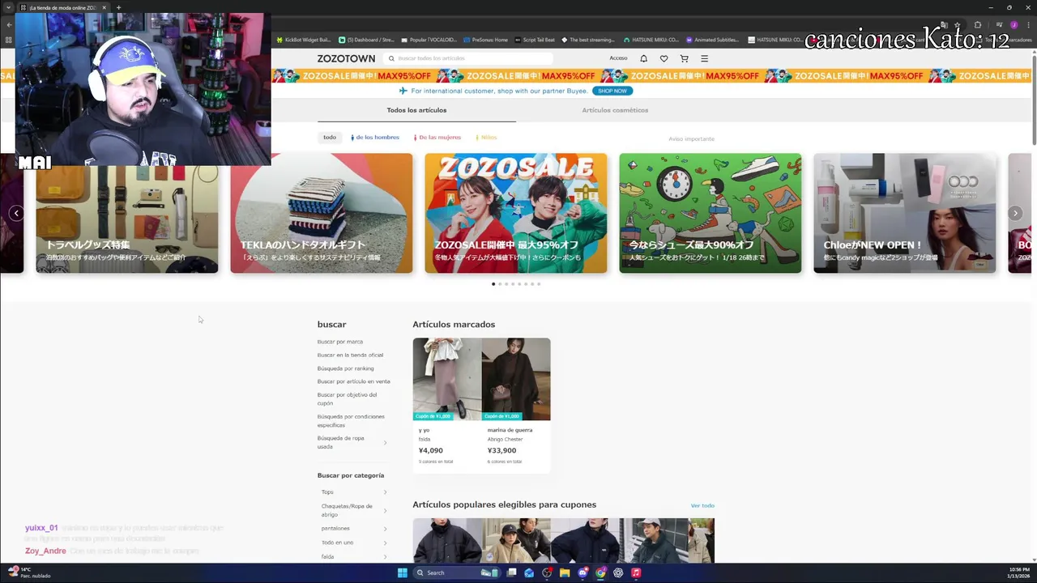Viewport: 1037px width, 583px height.
Task: Open the PreSonus Home bookmark
Action: [x=485, y=40]
